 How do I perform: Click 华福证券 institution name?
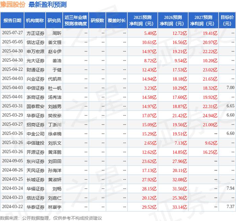coord(35,189)
